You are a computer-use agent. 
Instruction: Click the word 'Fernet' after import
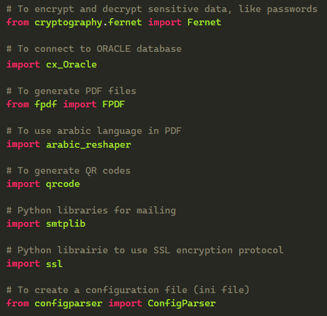coord(204,22)
